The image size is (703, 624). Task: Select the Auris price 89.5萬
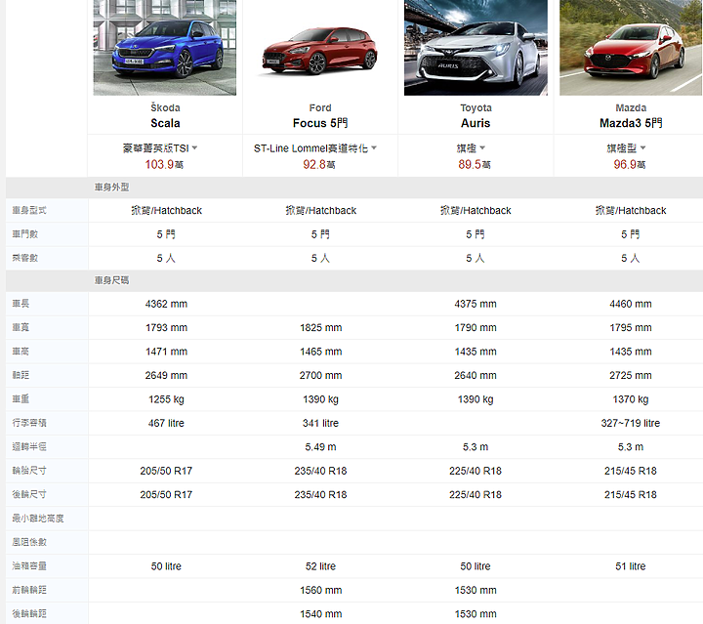click(x=475, y=164)
